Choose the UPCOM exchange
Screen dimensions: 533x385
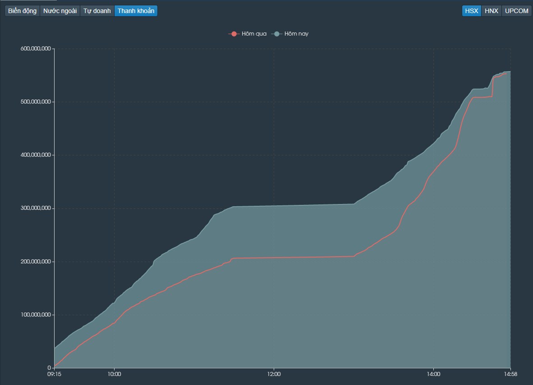[x=516, y=11]
